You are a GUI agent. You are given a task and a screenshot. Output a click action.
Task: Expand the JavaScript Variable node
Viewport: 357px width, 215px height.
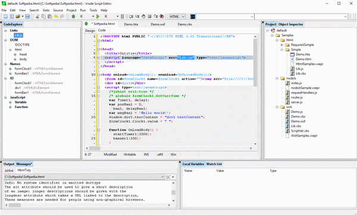10,102
